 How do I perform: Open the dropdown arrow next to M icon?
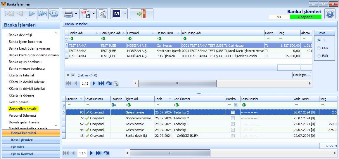click(x=125, y=14)
